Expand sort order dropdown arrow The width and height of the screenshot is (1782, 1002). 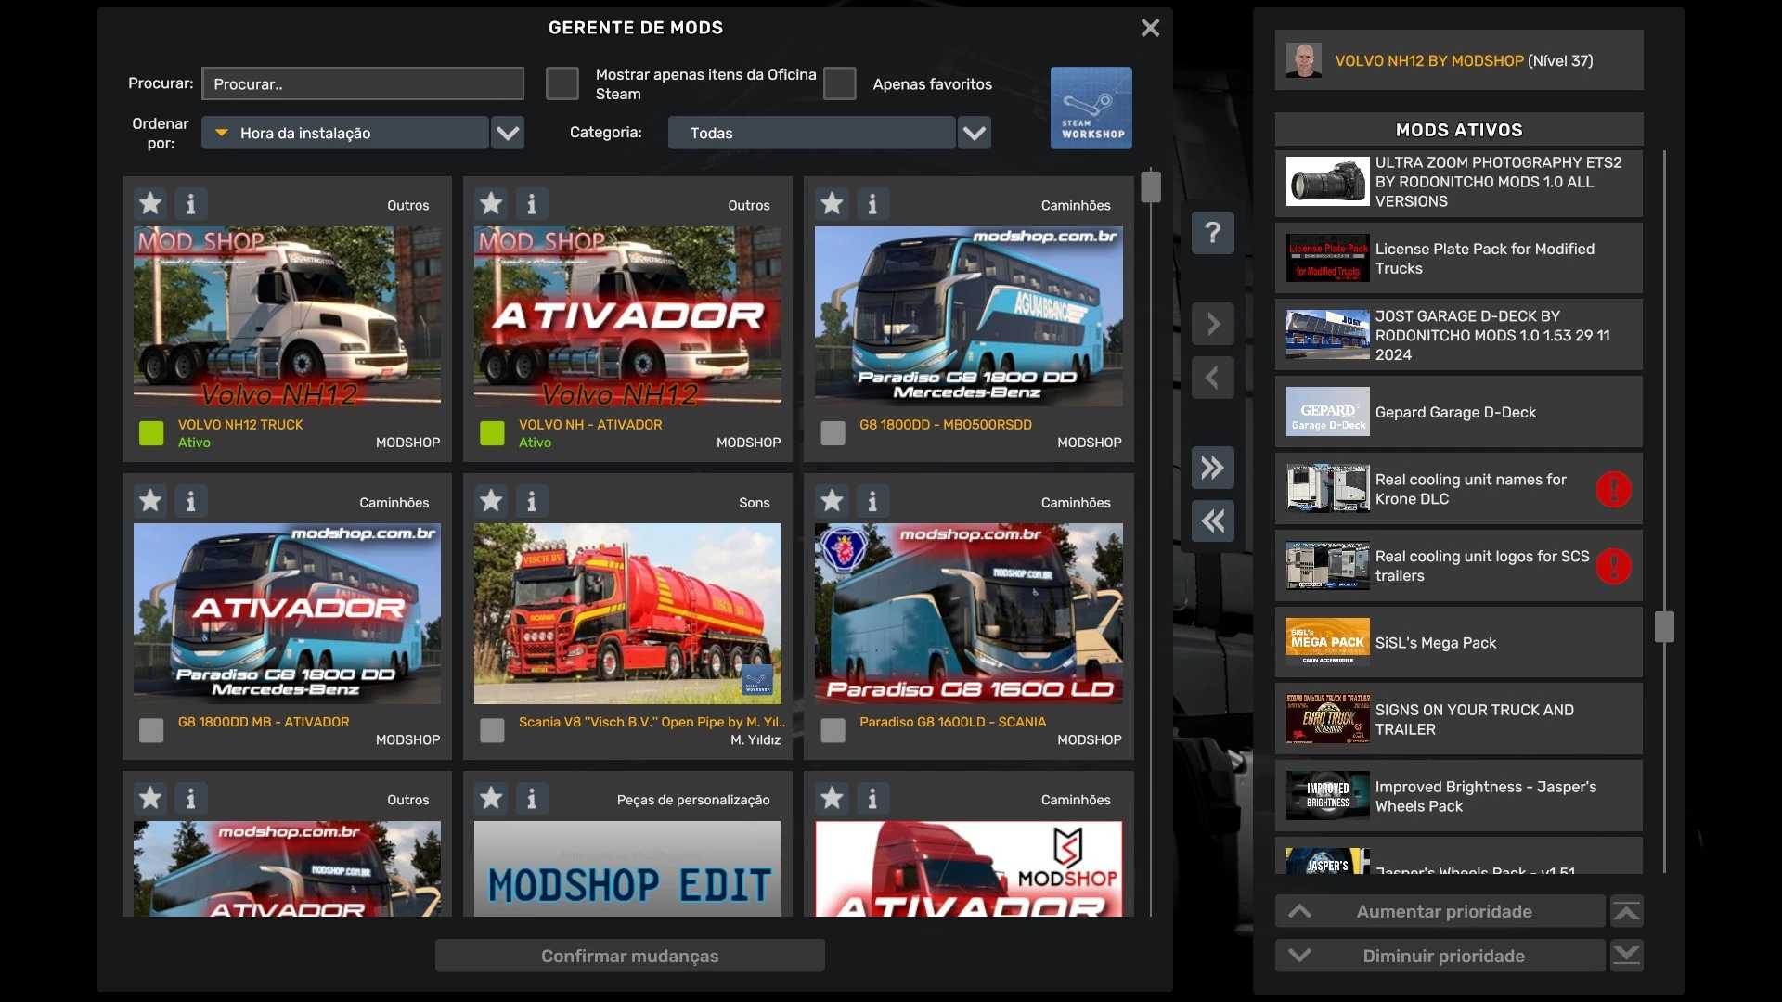coord(508,133)
